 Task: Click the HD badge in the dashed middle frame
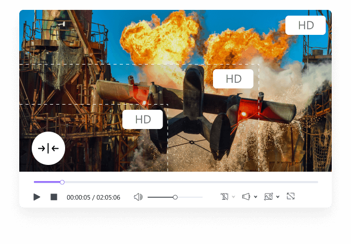point(233,79)
